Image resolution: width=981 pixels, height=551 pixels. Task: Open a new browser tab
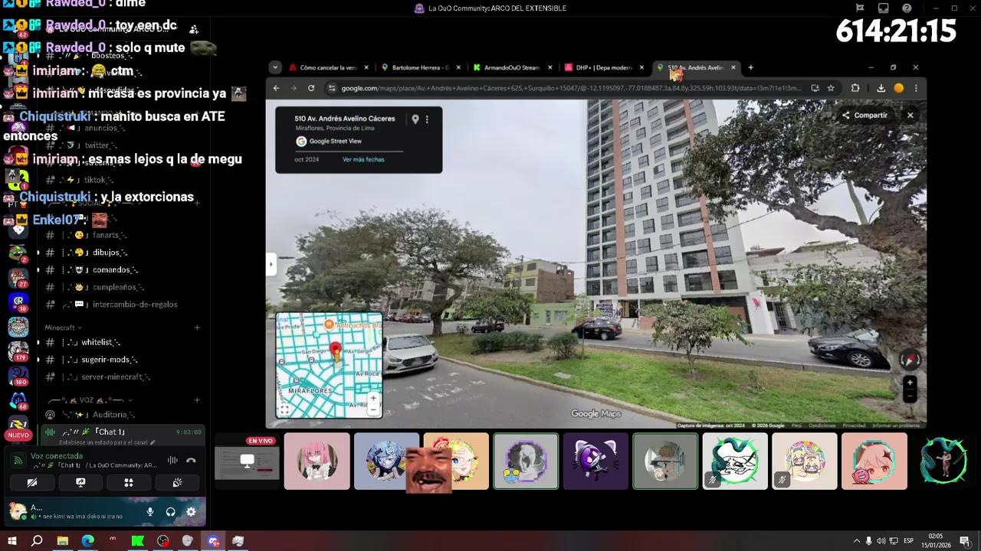[750, 67]
